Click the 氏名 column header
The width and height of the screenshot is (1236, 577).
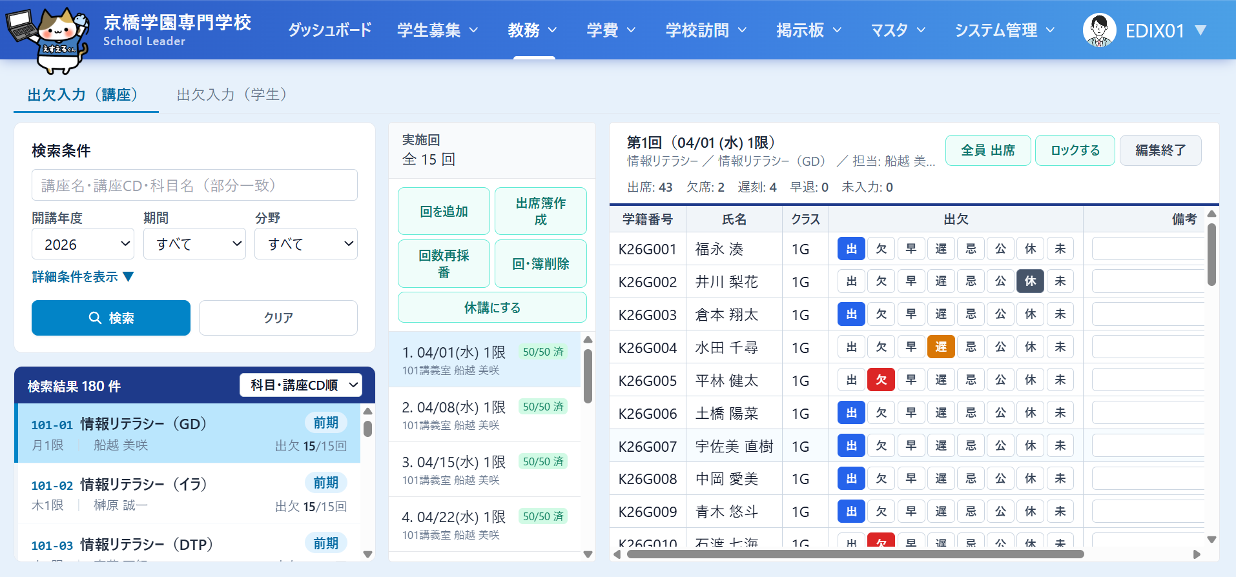(734, 219)
